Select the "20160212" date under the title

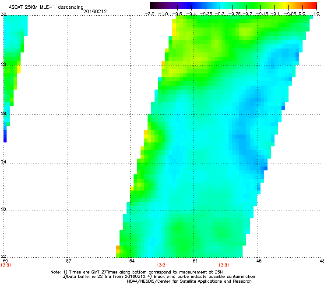click(x=95, y=11)
